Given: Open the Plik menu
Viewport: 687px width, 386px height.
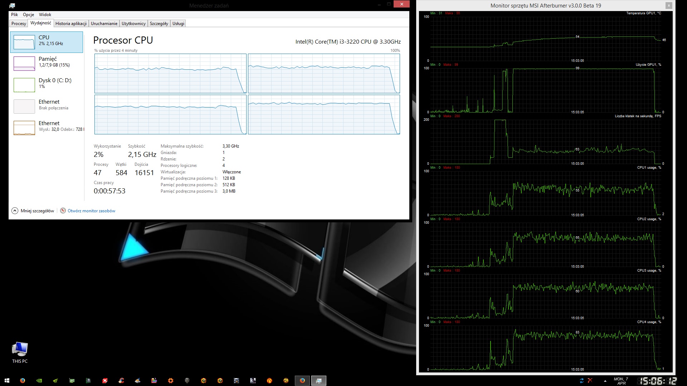Looking at the screenshot, I should (x=15, y=15).
